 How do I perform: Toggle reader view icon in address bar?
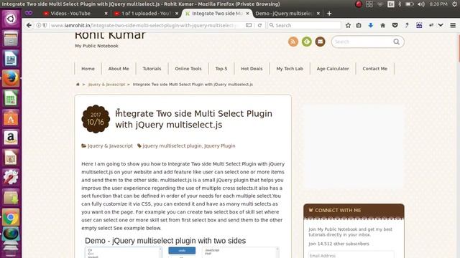coord(249,25)
